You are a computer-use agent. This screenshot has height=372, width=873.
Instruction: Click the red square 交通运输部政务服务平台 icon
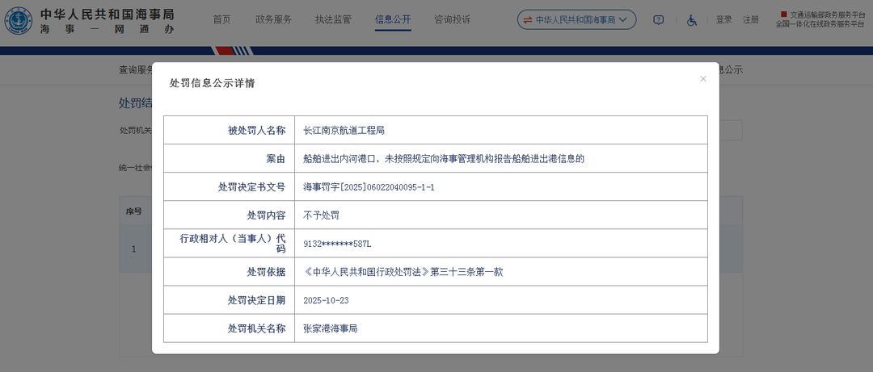(783, 15)
